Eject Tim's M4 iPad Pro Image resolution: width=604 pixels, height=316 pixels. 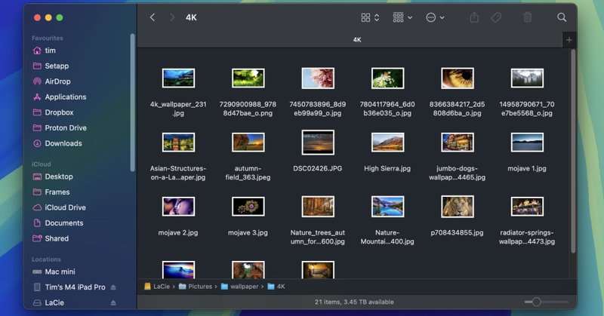coord(113,287)
